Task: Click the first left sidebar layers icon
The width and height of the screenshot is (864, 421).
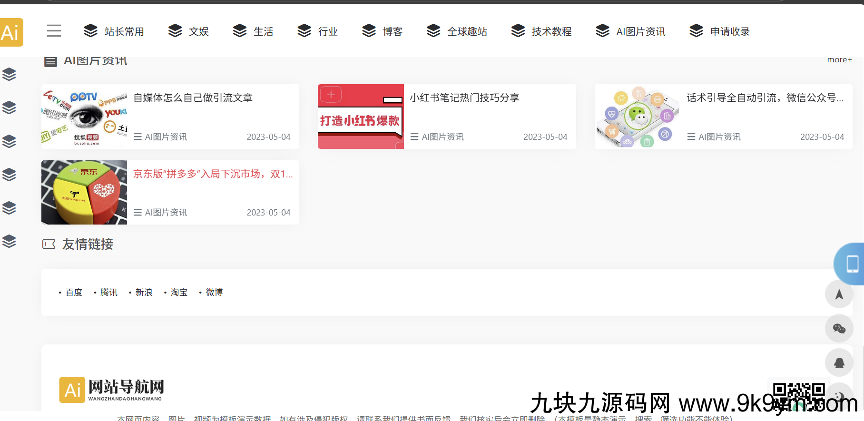Action: pos(9,74)
